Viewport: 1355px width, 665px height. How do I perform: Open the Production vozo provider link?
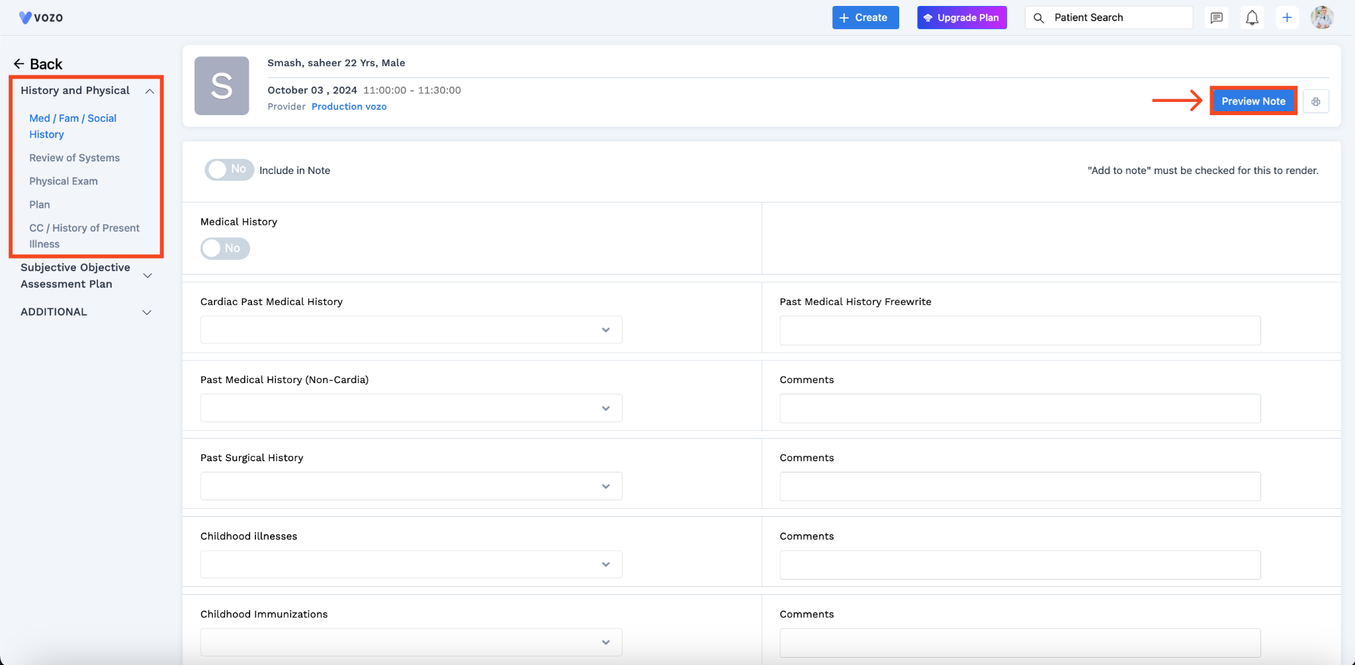tap(349, 107)
